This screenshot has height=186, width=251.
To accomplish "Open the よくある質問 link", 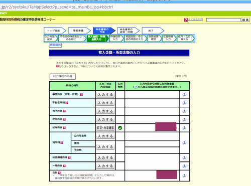I will pos(195,20).
